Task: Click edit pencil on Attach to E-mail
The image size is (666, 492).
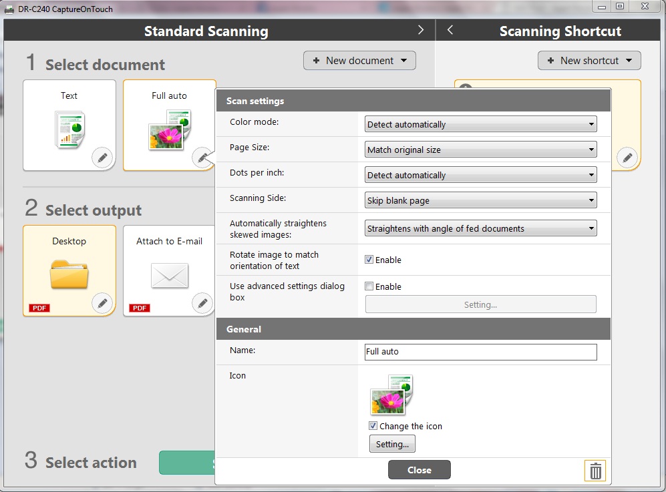Action: coord(202,303)
